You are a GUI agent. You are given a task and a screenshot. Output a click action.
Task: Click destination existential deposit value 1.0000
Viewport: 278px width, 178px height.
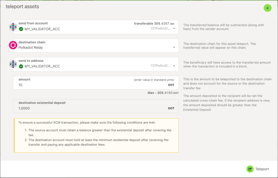click(24, 108)
